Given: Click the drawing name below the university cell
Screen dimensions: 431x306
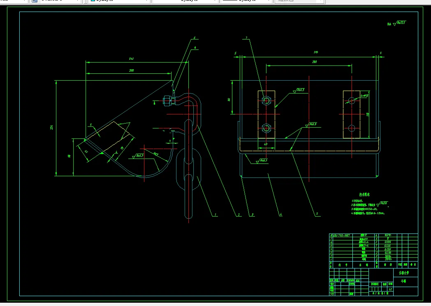Looking at the screenshot, I should coord(403,281).
